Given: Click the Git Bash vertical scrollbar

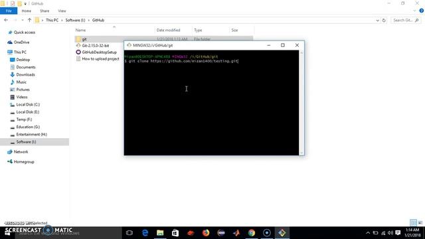Looking at the screenshot, I should (x=301, y=103).
